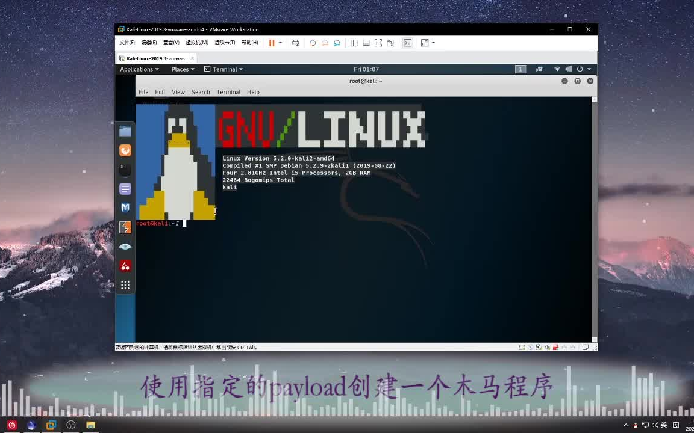Open the Files manager in the Kali dock
Image resolution: width=694 pixels, height=433 pixels.
pos(125,131)
